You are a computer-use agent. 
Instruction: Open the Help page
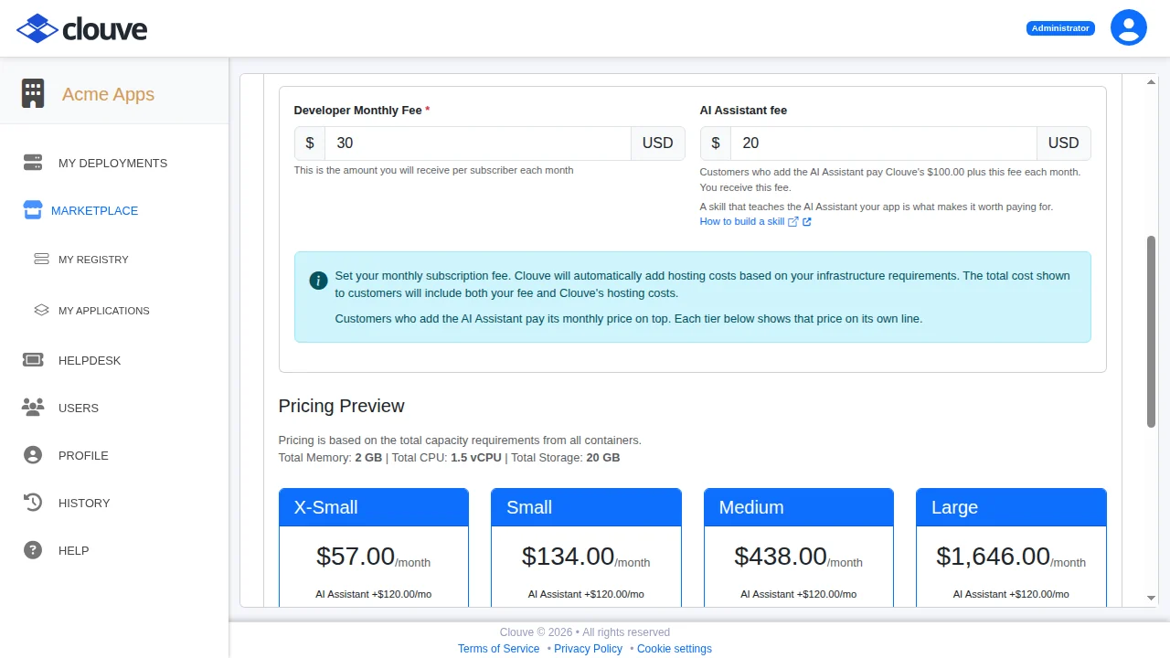pyautogui.click(x=74, y=550)
